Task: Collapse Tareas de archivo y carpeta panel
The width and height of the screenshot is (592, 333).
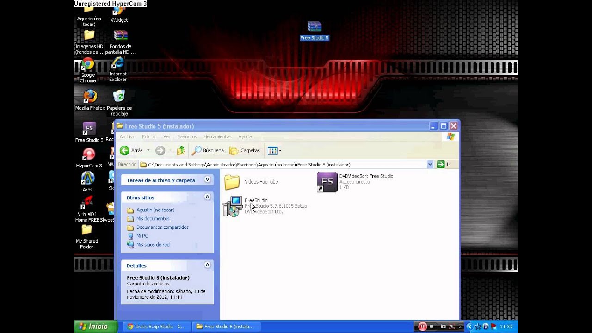Action: pyautogui.click(x=207, y=179)
